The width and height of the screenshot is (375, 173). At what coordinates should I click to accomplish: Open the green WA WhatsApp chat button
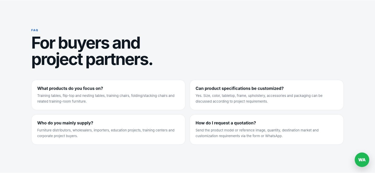pyautogui.click(x=362, y=160)
